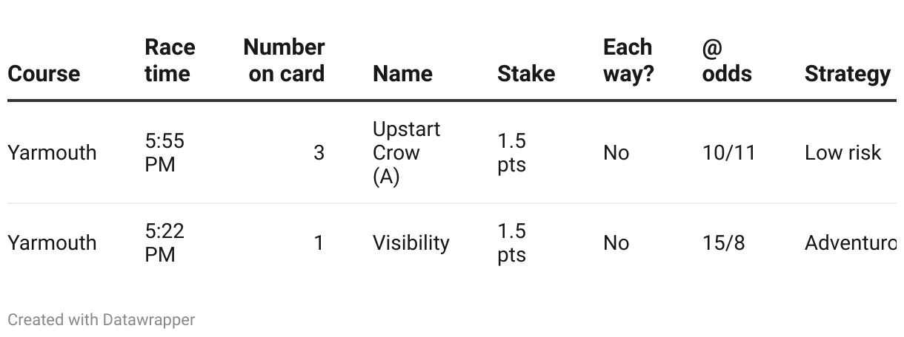Click the 15/8 odds cell
The image size is (904, 337).
[x=723, y=243]
